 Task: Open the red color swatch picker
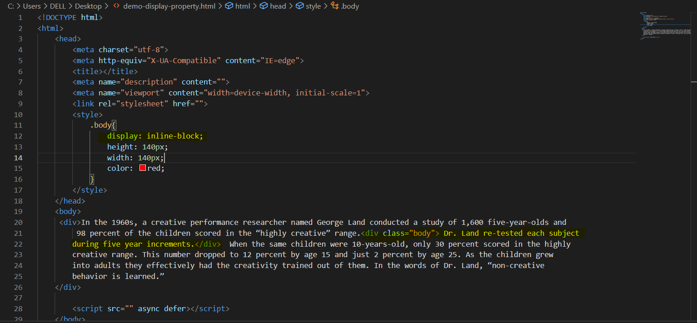pyautogui.click(x=142, y=168)
